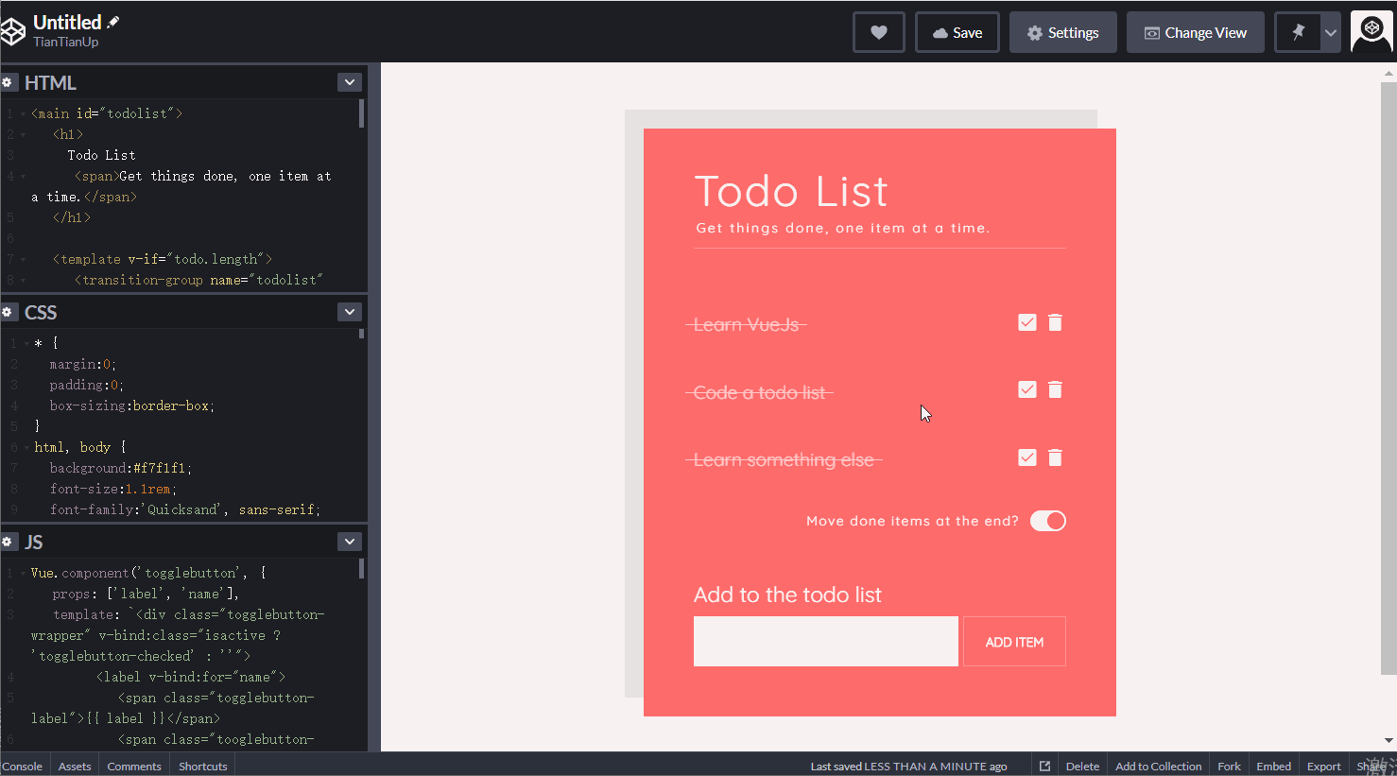This screenshot has width=1397, height=776.
Task: Click the 'Learn VueJs' todo text
Action: [746, 324]
